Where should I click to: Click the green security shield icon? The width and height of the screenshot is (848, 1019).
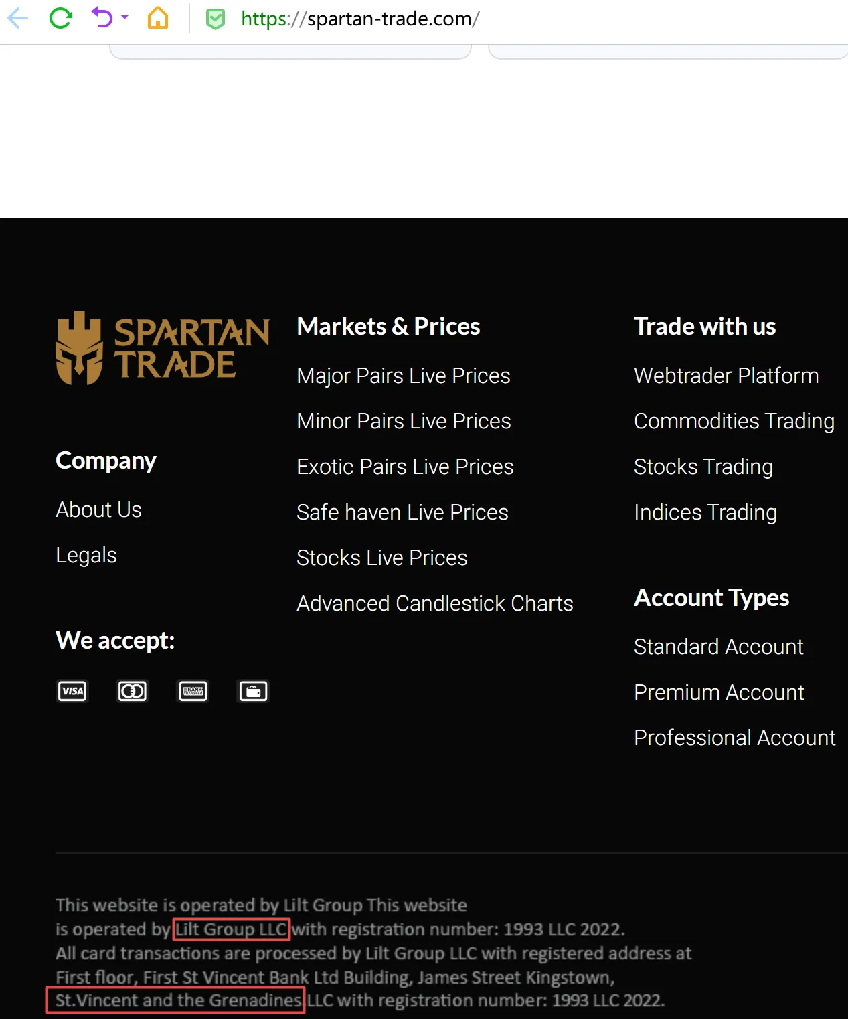(x=216, y=19)
